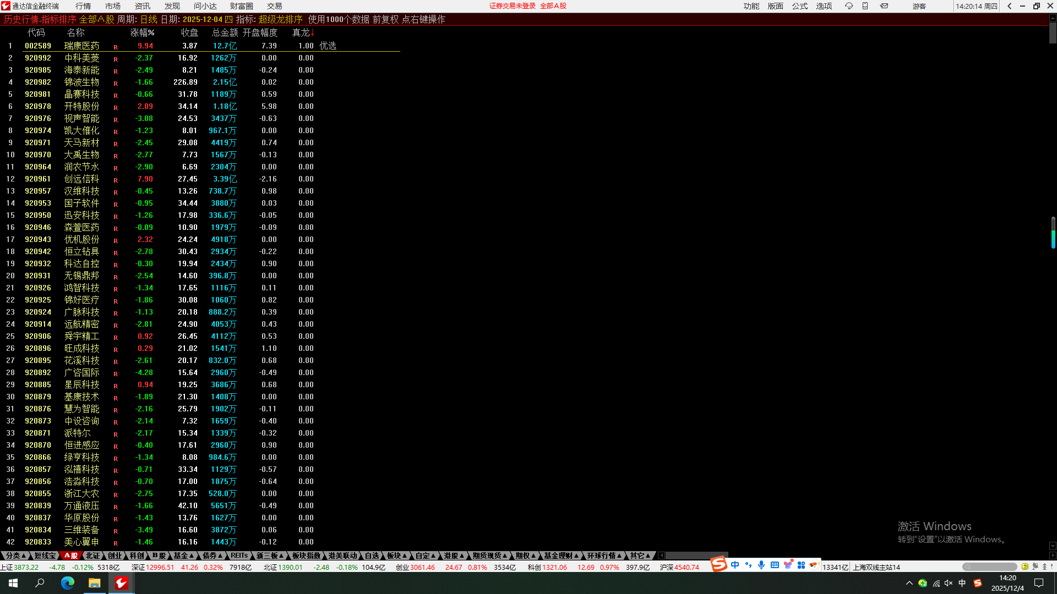Expand the 期货现货 tab menu
The width and height of the screenshot is (1057, 594).
coord(489,555)
